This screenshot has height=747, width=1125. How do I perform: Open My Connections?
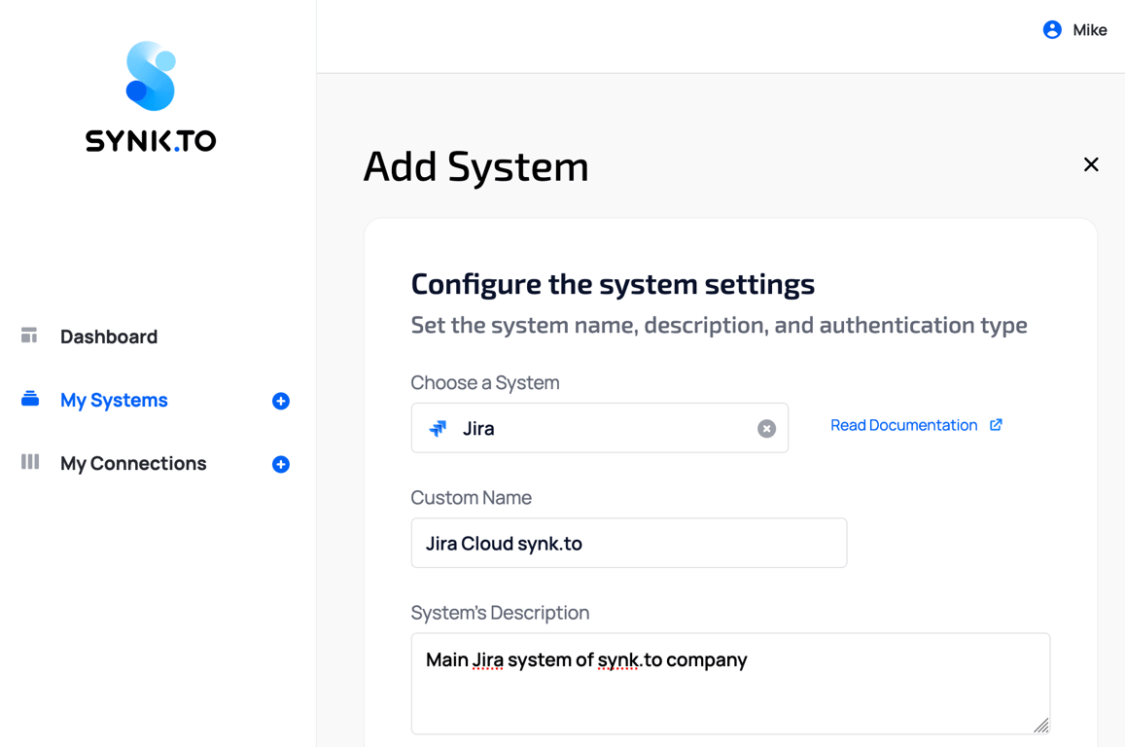point(133,464)
